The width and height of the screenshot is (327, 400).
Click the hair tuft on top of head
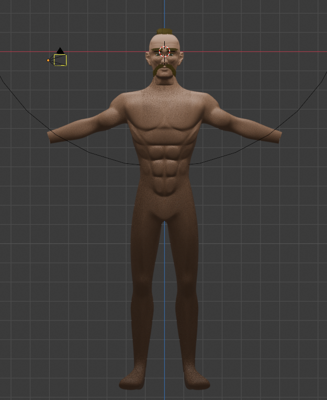pos(164,31)
